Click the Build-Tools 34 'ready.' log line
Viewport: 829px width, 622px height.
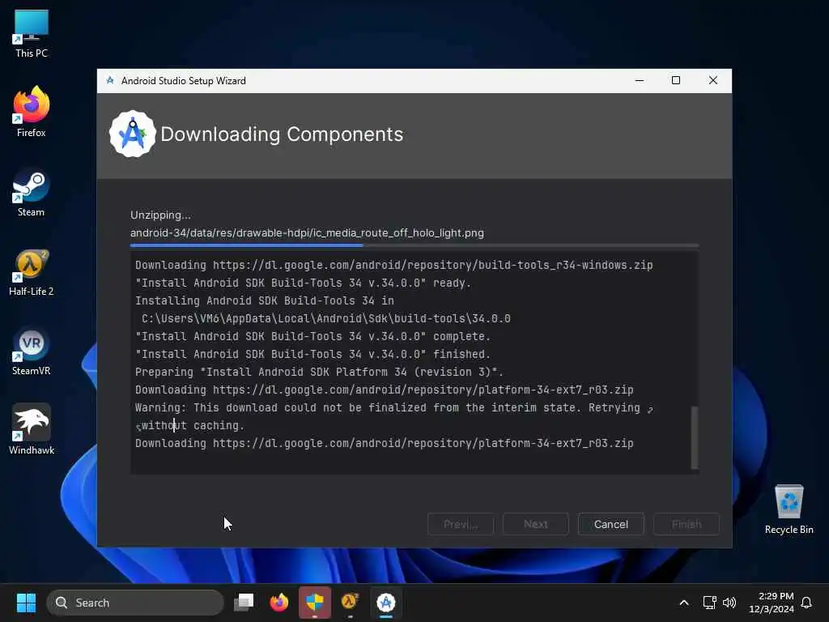point(303,283)
